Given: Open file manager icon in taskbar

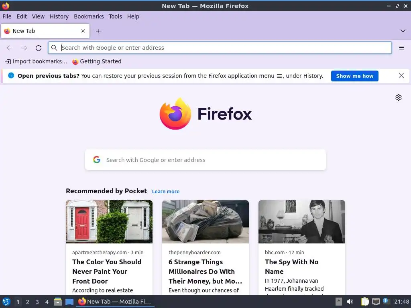Looking at the screenshot, I should (58, 302).
